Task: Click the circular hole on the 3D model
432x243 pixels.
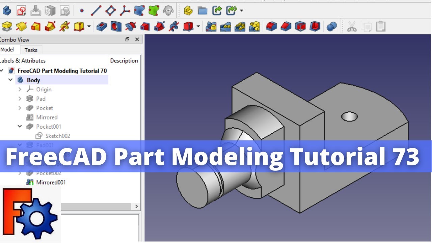Action: pos(350,117)
